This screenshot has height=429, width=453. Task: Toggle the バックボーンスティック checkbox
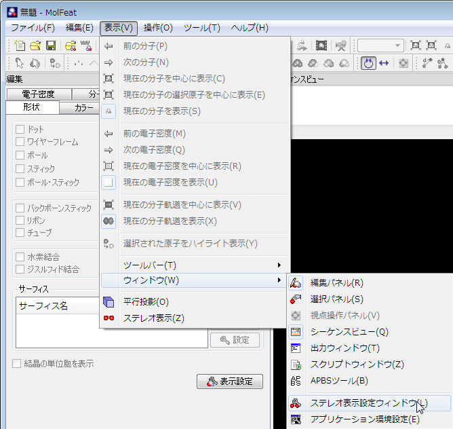click(x=20, y=208)
